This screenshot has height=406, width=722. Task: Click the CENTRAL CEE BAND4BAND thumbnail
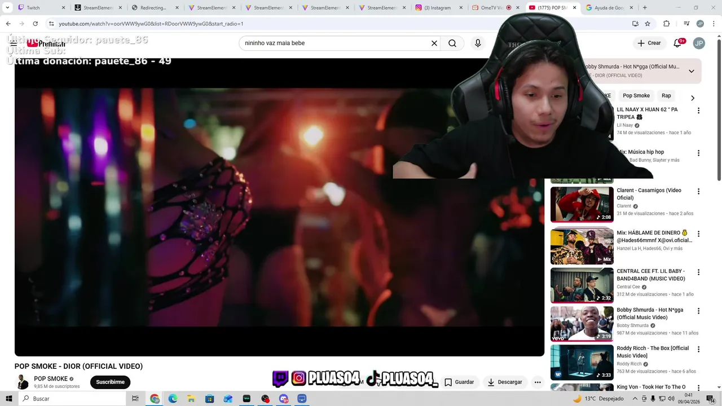tap(582, 285)
